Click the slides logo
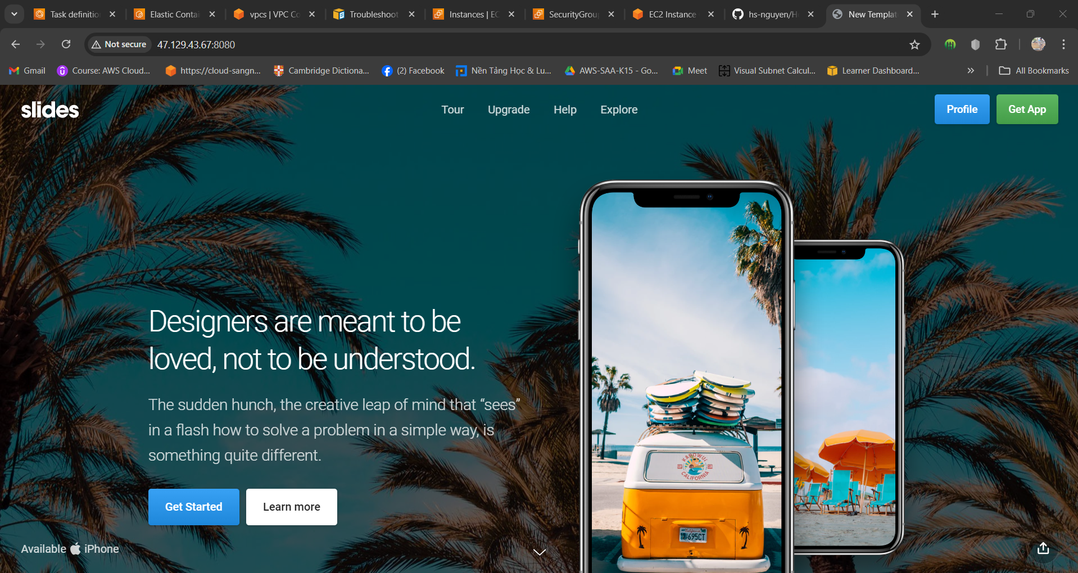 (50, 110)
